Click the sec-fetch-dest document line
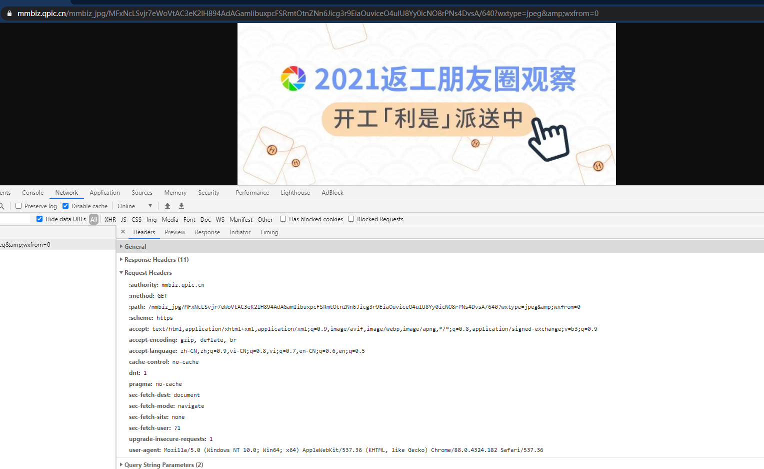764x469 pixels. coord(164,395)
